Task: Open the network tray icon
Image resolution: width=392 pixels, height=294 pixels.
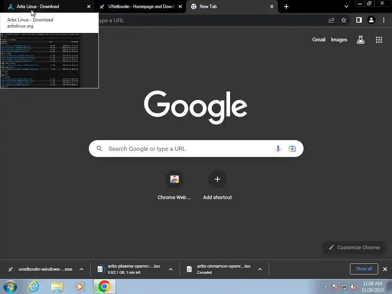Action: [344, 287]
